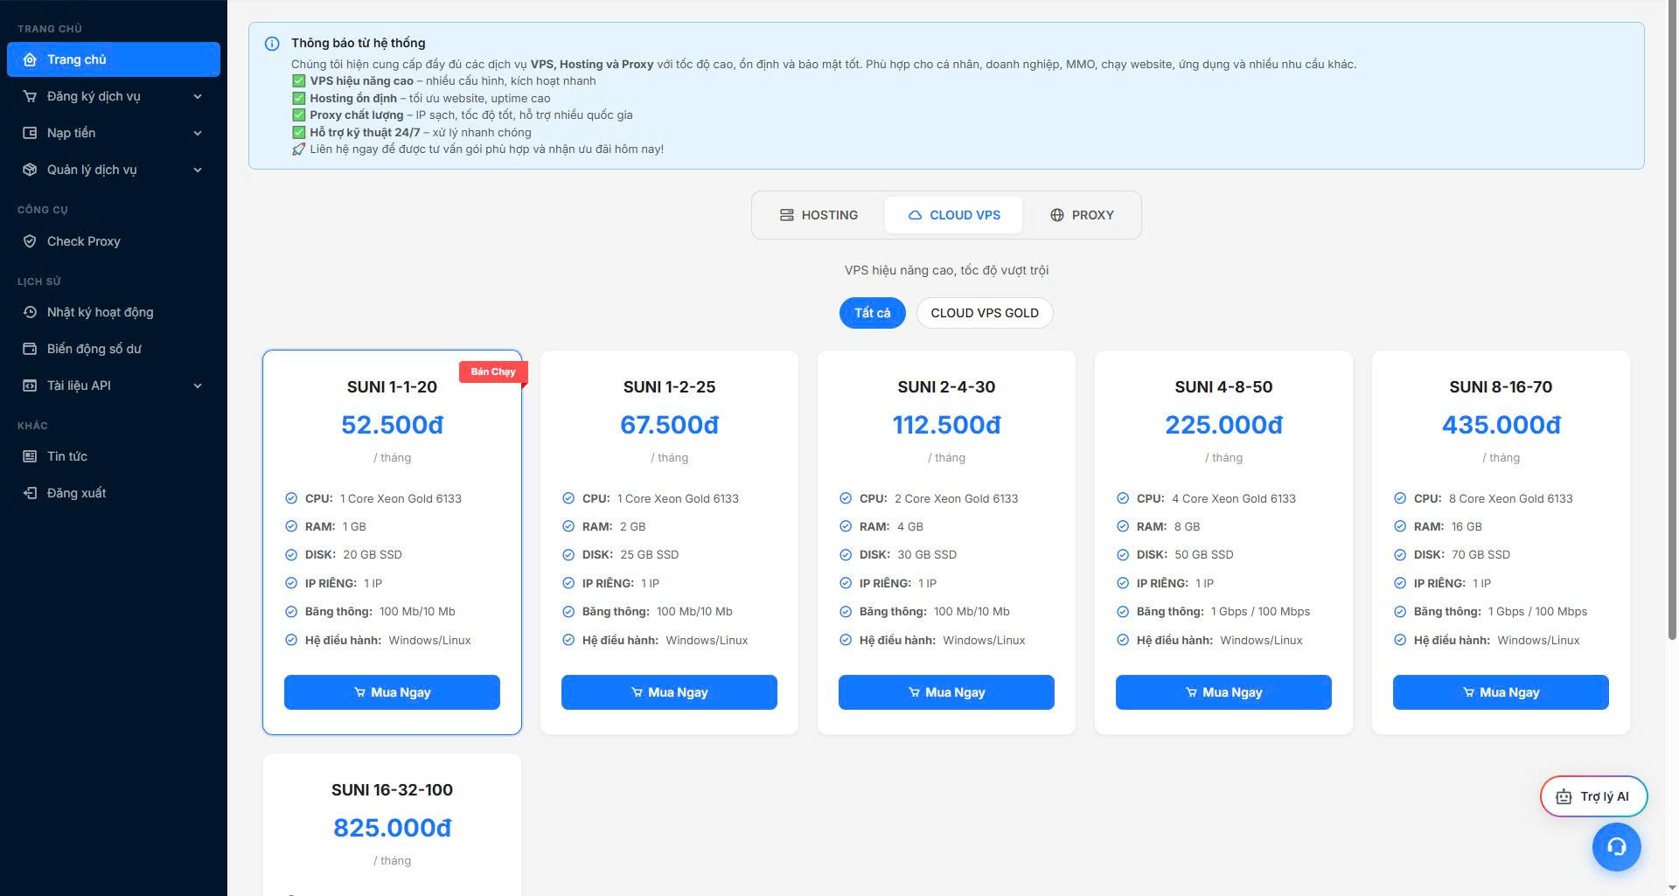Click the 435.000đ price

pyautogui.click(x=1501, y=425)
